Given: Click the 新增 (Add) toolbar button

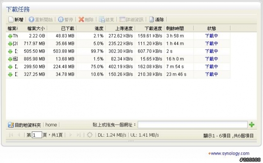Looking at the screenshot, I should [16, 20].
